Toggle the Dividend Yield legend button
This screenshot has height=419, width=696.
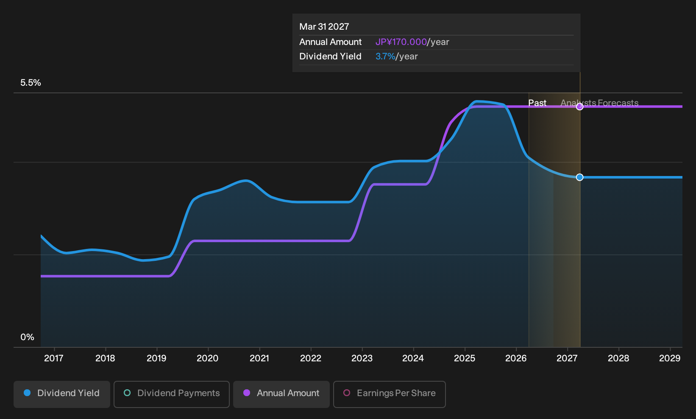62,394
